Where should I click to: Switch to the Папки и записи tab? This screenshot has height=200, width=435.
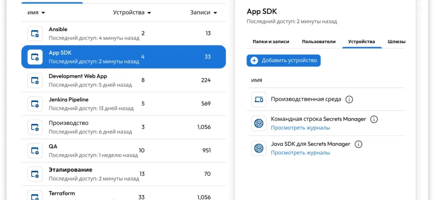coord(270,42)
